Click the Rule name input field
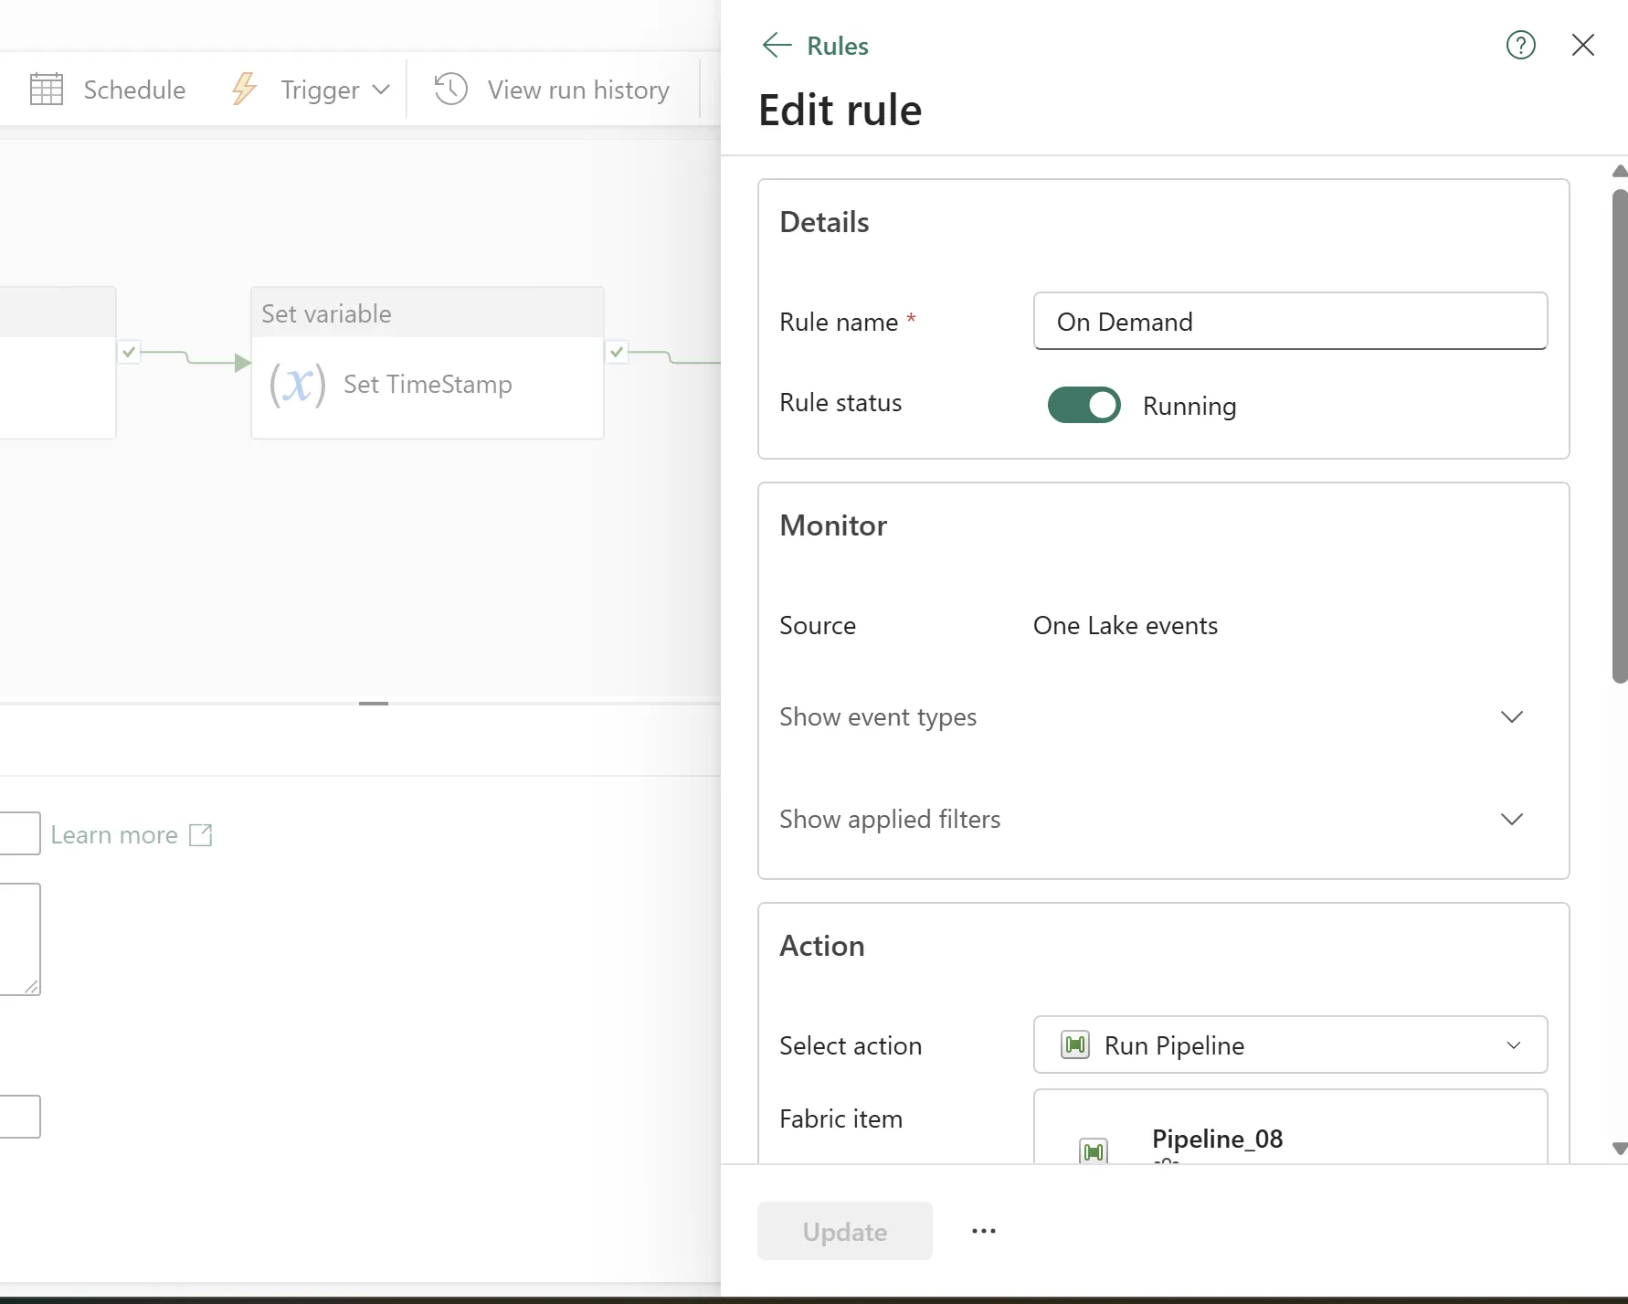The image size is (1628, 1304). (1290, 321)
